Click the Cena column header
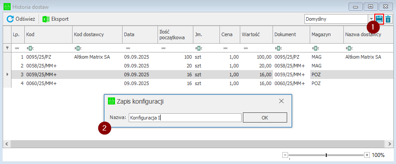Screen dimensions: 396x164 coord(230,34)
